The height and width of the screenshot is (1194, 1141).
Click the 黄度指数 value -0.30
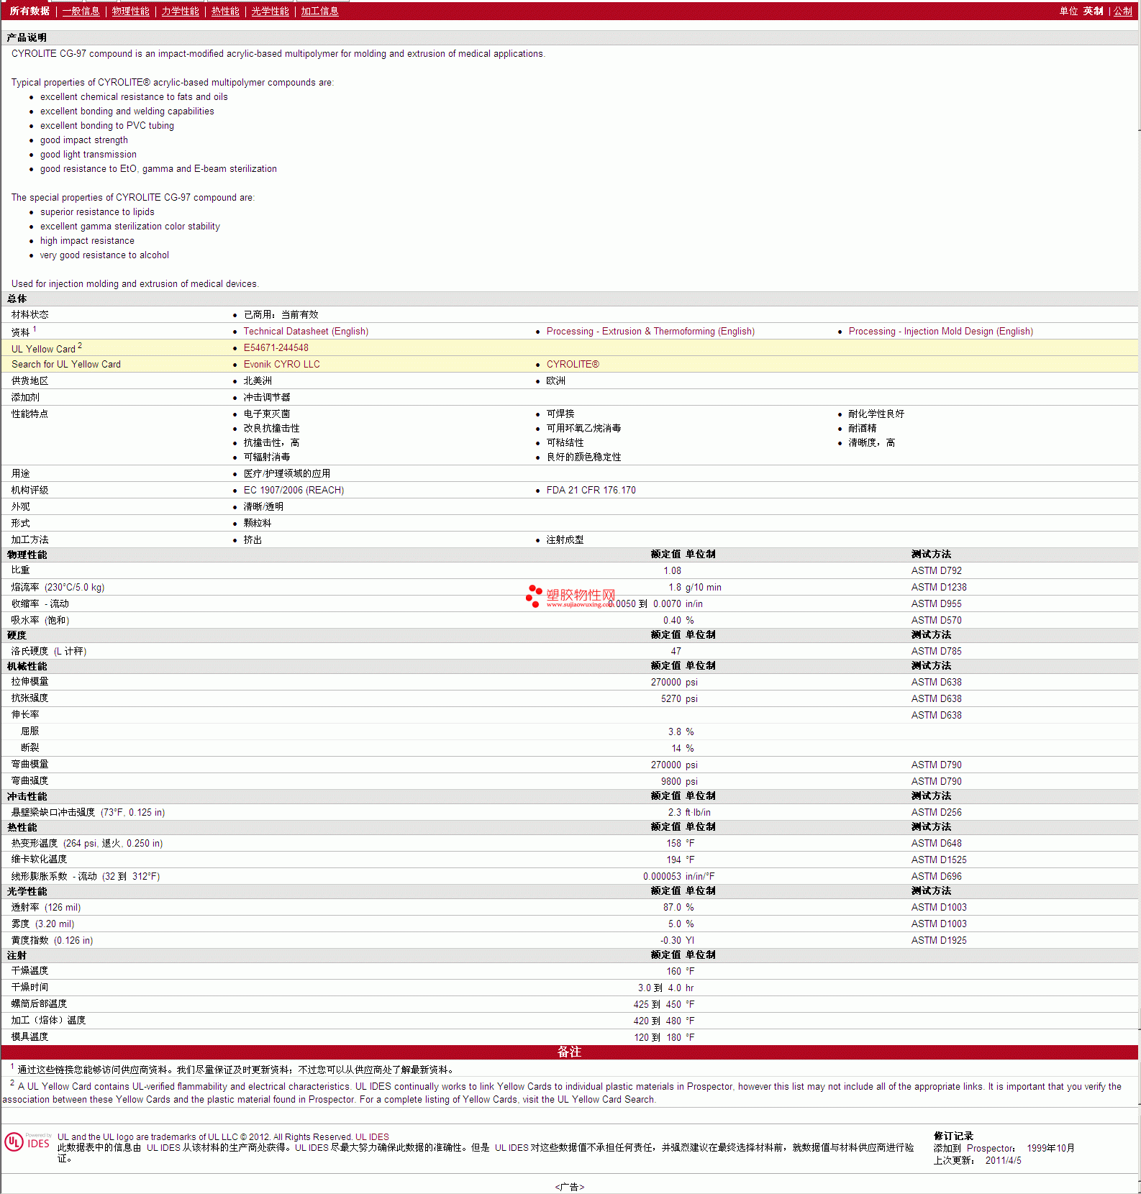tap(670, 941)
